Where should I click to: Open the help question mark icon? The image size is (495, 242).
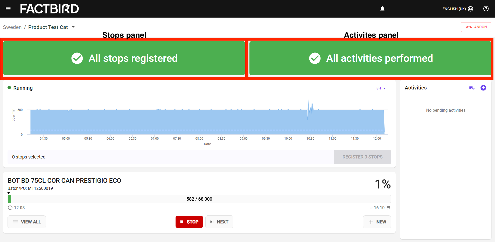(486, 9)
